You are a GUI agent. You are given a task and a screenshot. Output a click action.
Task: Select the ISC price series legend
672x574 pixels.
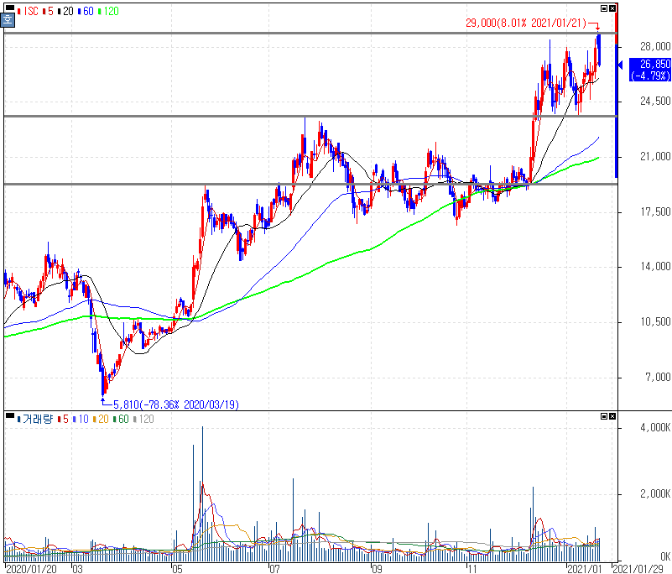pos(29,12)
